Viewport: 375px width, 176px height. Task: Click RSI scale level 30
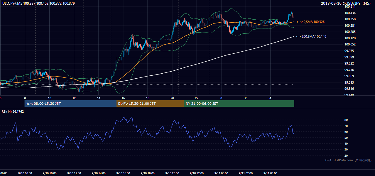coord(346,150)
